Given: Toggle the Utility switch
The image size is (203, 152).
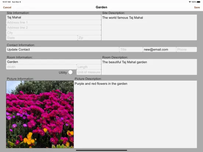Looking at the screenshot, I should click(72, 72).
